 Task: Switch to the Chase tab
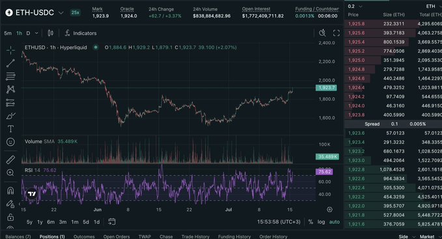(166, 236)
